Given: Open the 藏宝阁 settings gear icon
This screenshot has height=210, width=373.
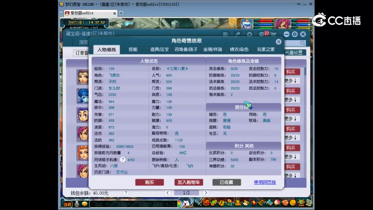Looking at the screenshot, I should pyautogui.click(x=295, y=34).
